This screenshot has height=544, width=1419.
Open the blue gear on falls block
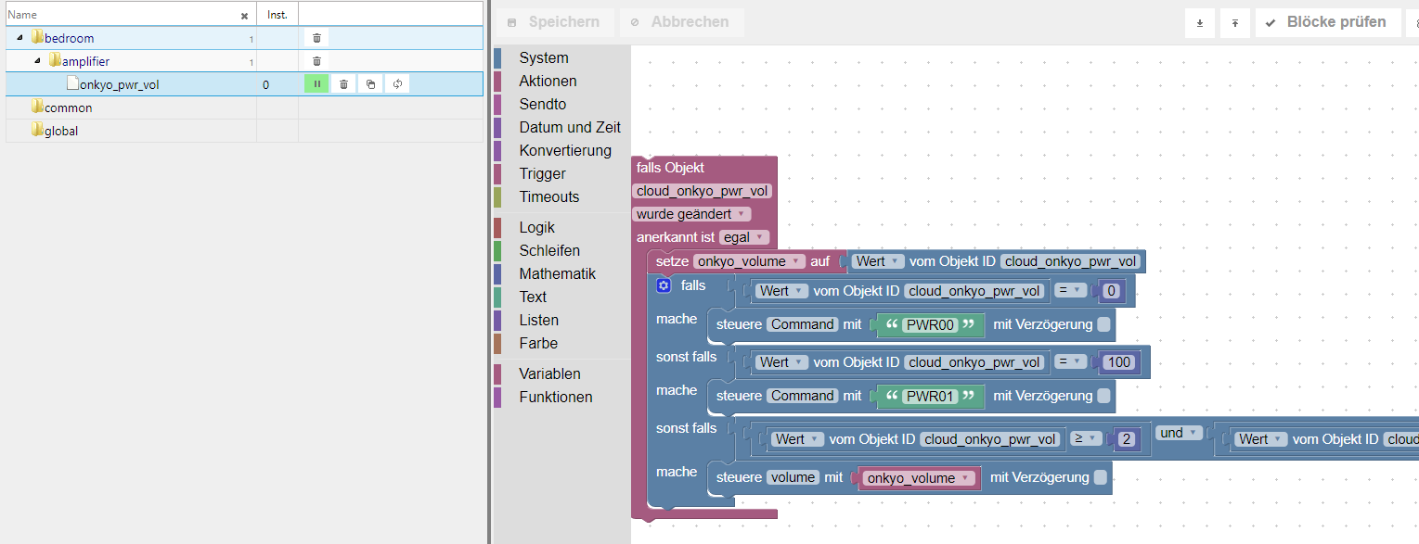tap(664, 285)
